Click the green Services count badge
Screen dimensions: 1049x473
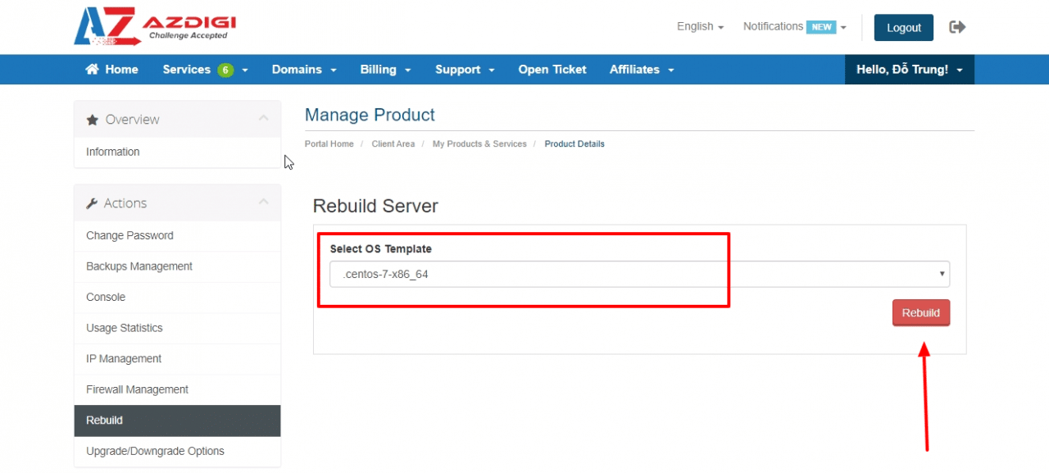225,70
